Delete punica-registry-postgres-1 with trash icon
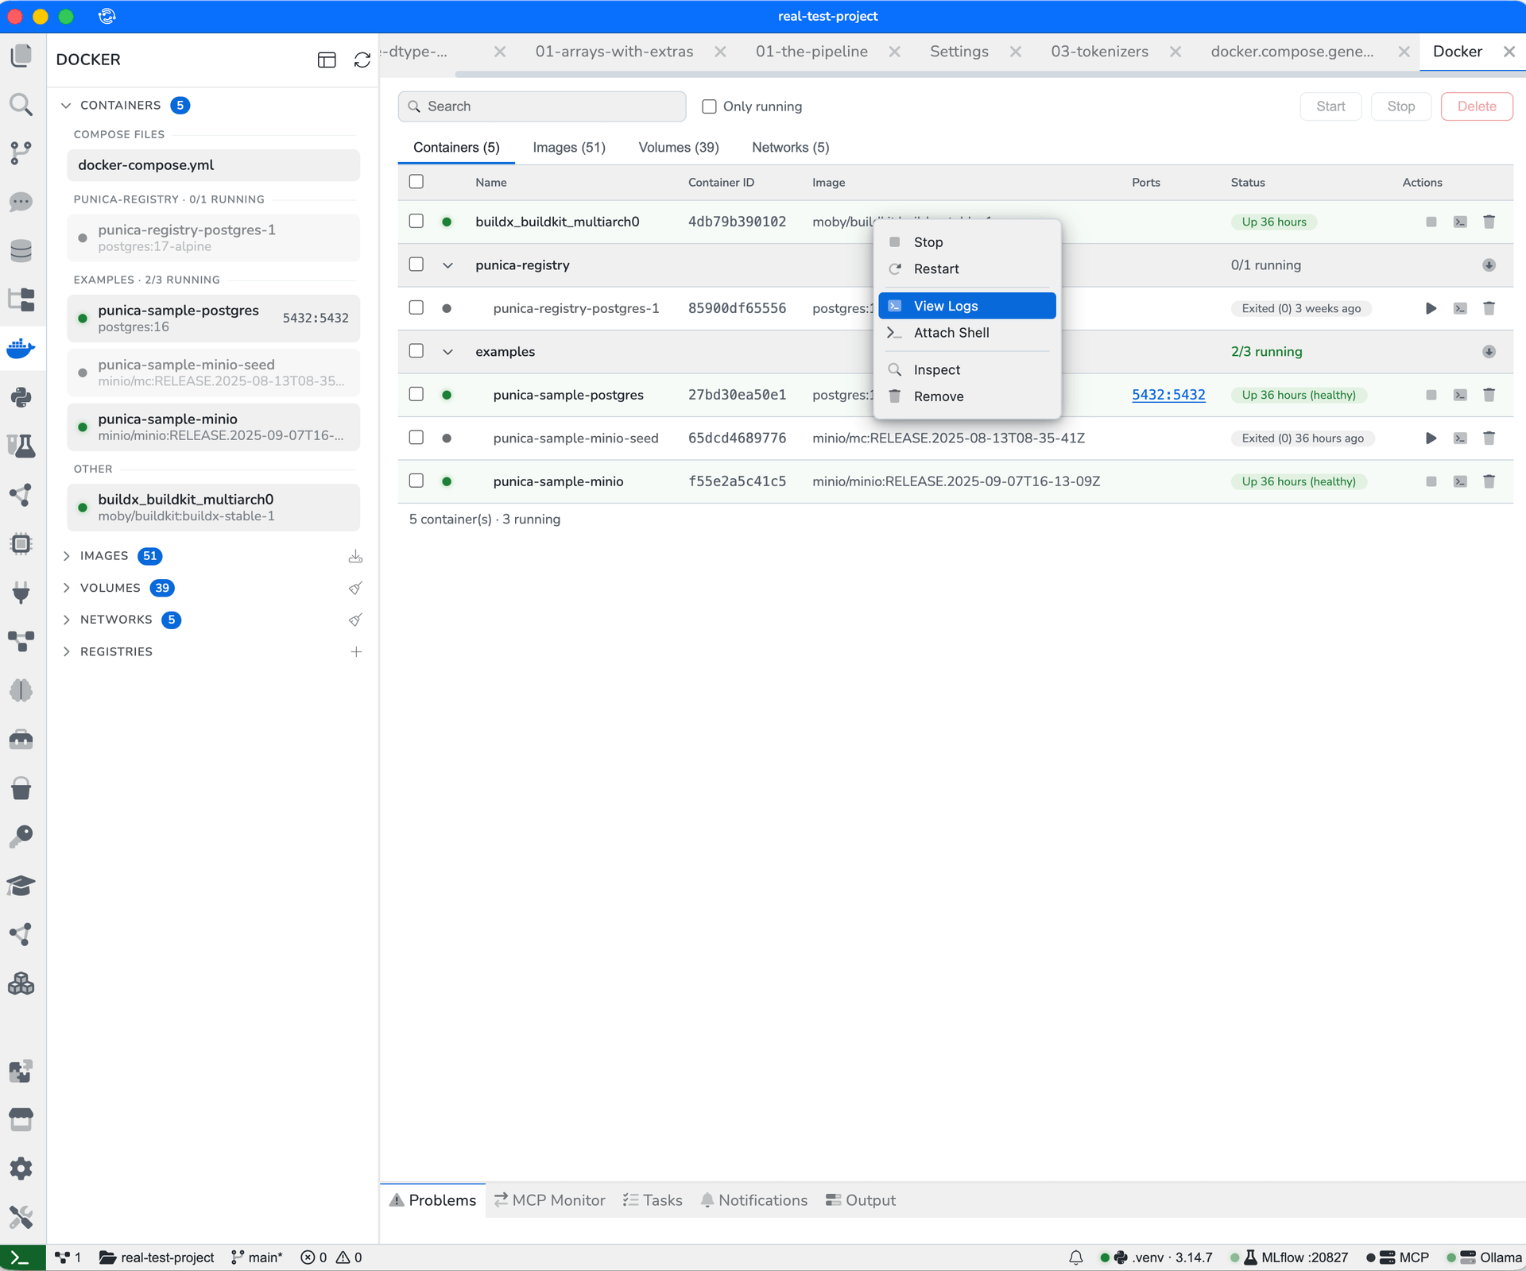 tap(1489, 308)
